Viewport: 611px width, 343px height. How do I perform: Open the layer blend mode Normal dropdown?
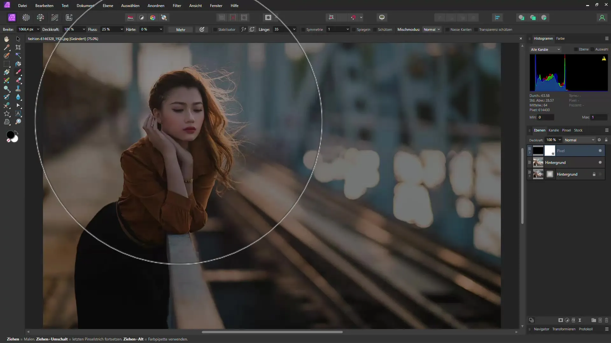coord(579,140)
